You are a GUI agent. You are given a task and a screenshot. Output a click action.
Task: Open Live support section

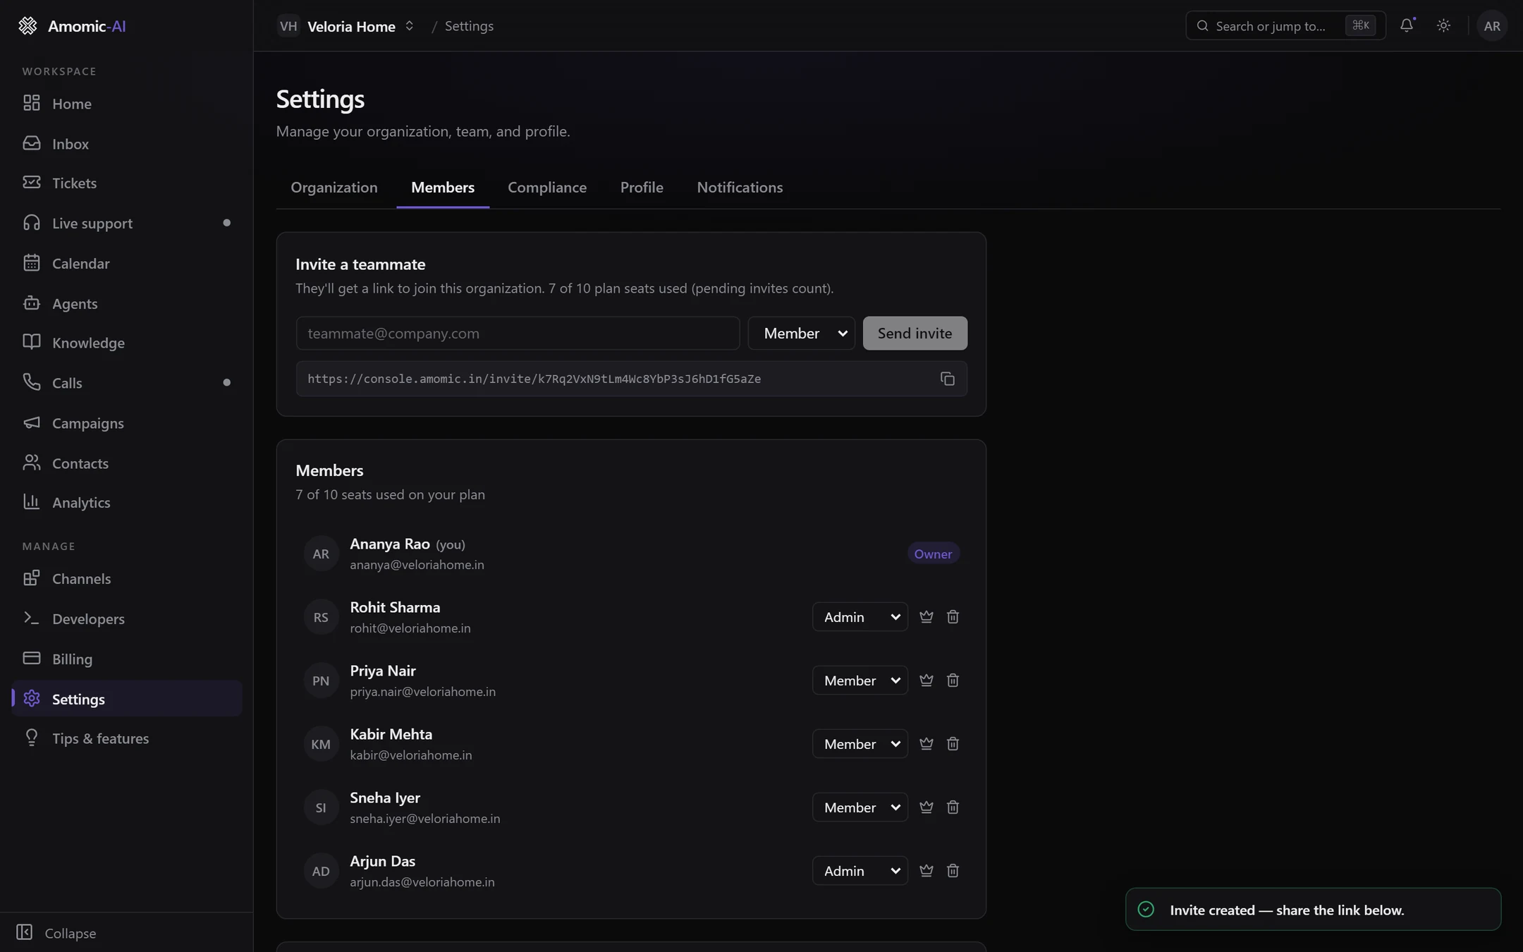(127, 224)
